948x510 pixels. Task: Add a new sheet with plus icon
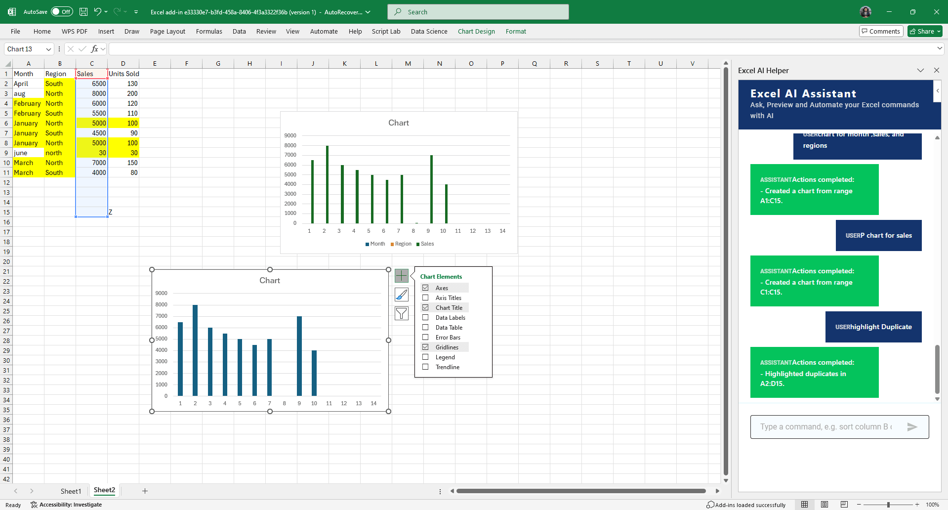coord(145,491)
